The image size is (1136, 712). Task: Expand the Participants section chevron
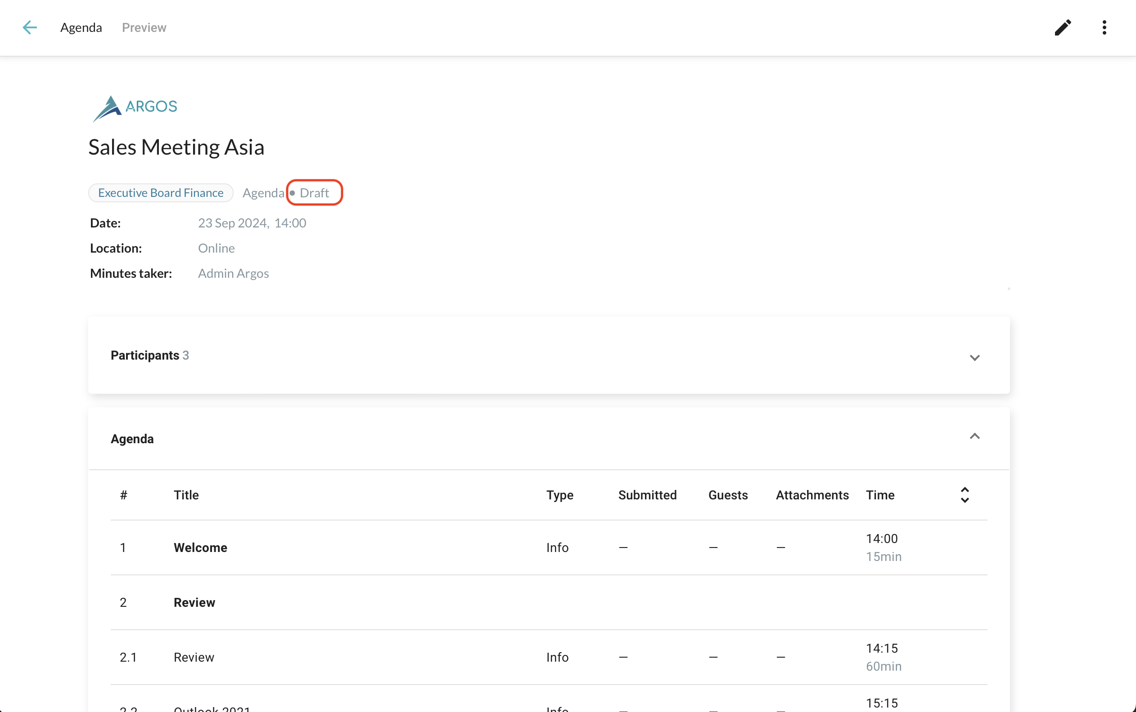tap(974, 357)
